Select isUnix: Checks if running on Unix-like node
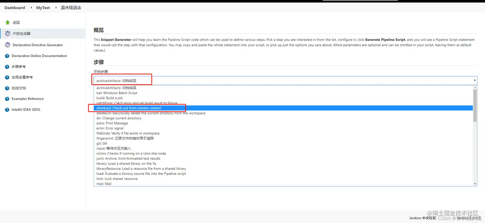The width and height of the screenshot is (485, 223). click(283, 153)
